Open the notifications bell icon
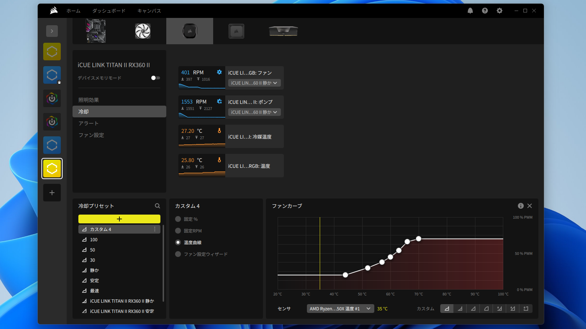The image size is (586, 329). (x=470, y=11)
